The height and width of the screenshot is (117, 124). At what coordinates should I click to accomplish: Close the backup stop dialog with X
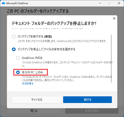(114, 19)
